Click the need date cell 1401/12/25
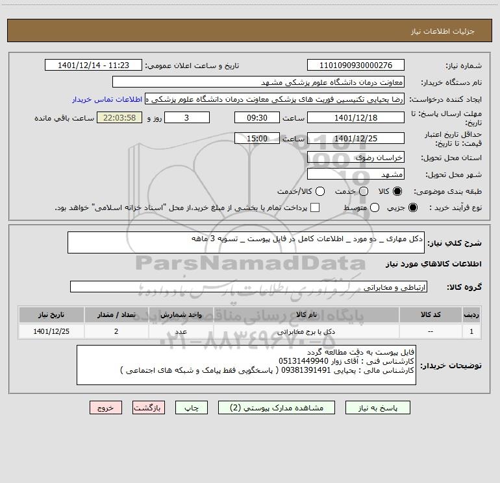This screenshot has height=483, width=500. (51, 332)
